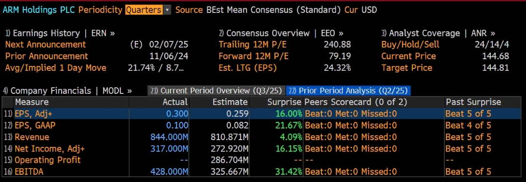Click the Operating Profit measure
This screenshot has width=526, height=182.
click(x=48, y=160)
